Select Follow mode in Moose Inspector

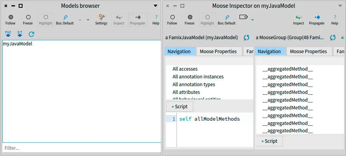(x=172, y=20)
